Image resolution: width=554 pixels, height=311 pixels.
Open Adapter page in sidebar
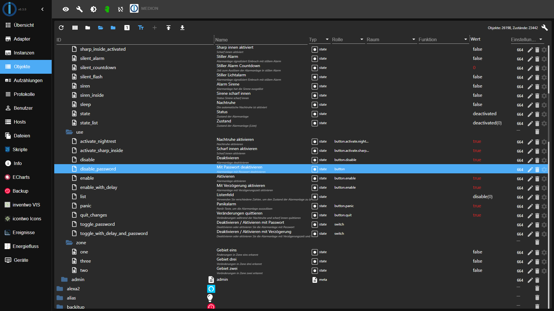(26, 39)
